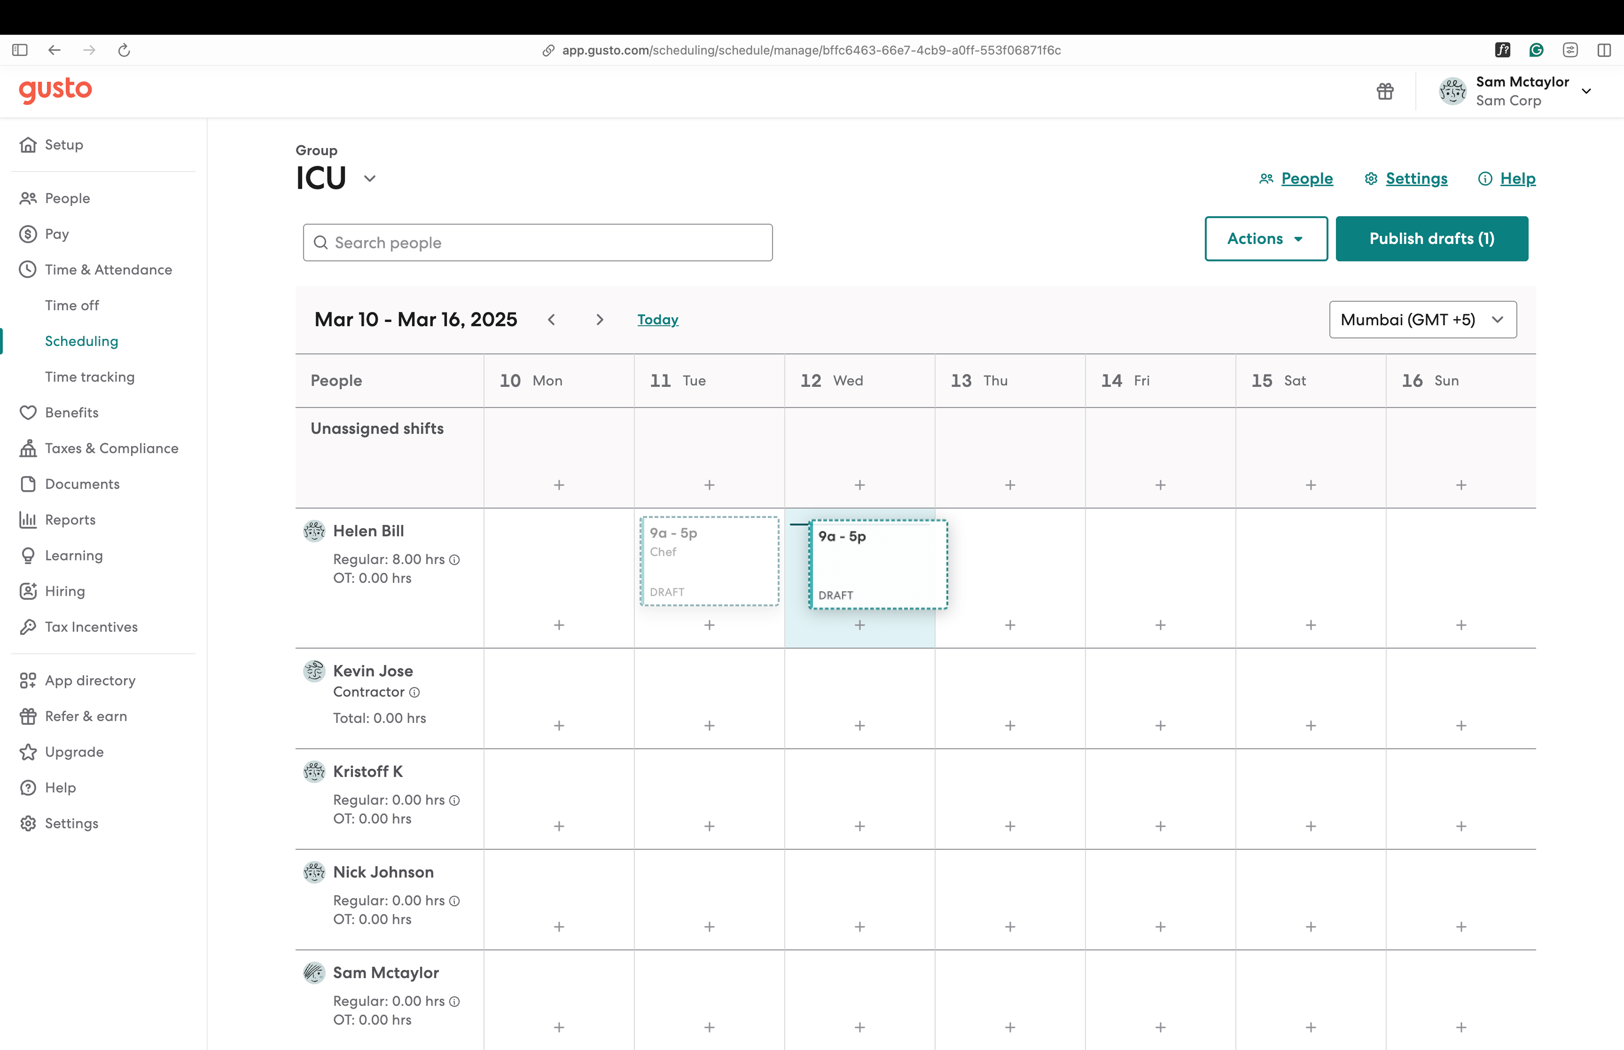Click the Search people input field

click(x=538, y=243)
